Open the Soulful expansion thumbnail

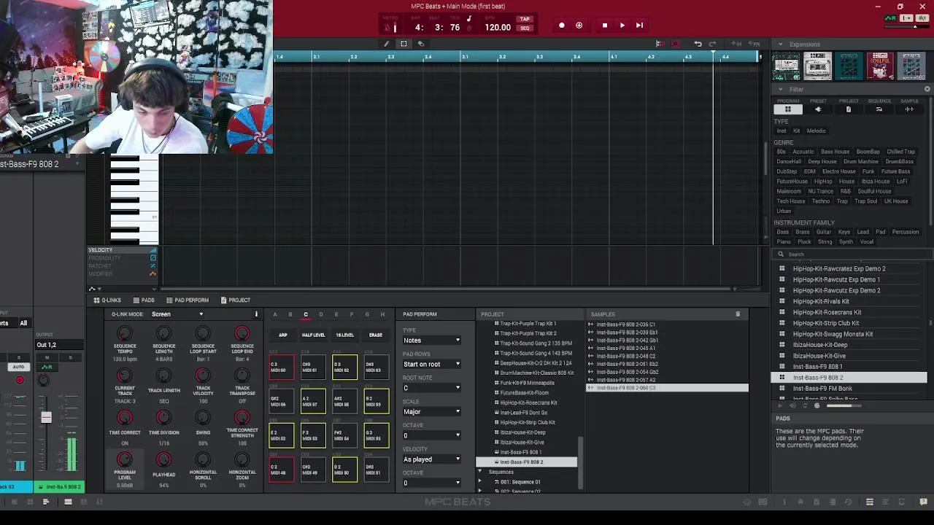tap(880, 66)
